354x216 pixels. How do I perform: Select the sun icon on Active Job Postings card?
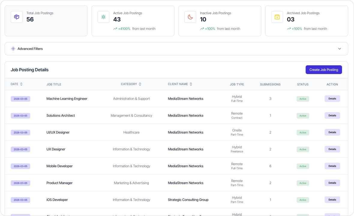[103, 17]
